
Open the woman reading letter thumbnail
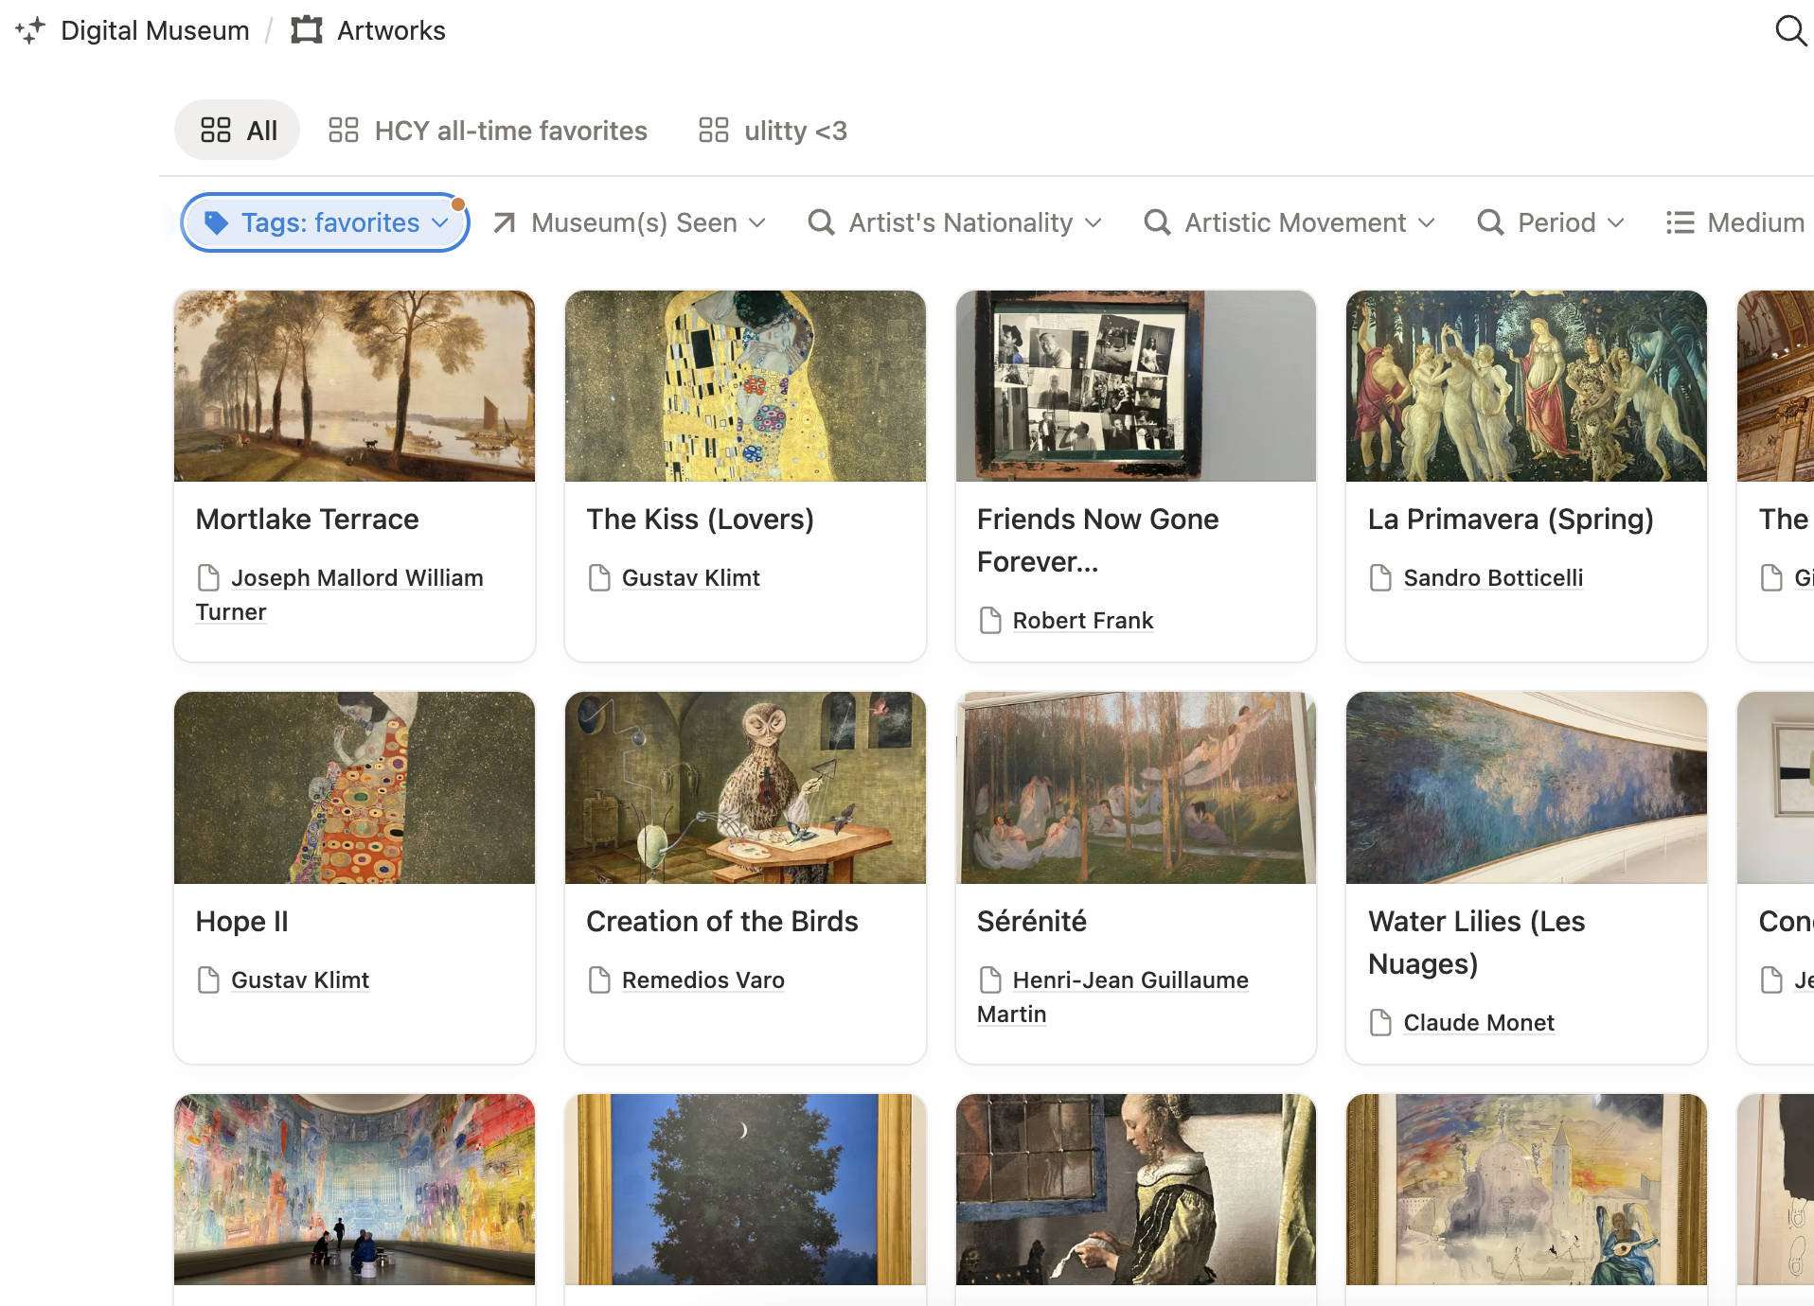pyautogui.click(x=1136, y=1190)
